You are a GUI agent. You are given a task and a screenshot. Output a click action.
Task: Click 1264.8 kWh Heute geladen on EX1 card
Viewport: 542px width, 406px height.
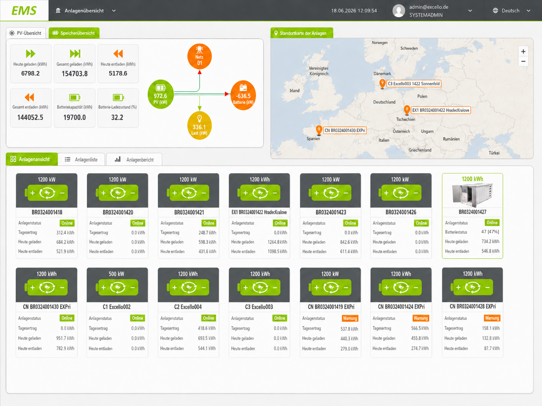pos(277,242)
